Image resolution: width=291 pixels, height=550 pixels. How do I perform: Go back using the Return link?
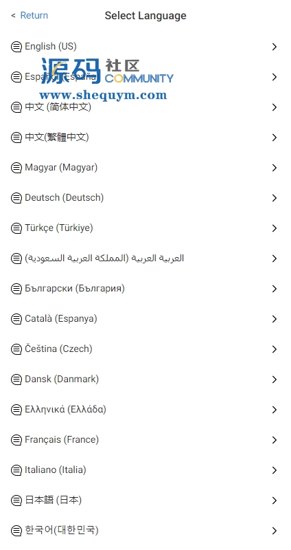click(x=34, y=15)
